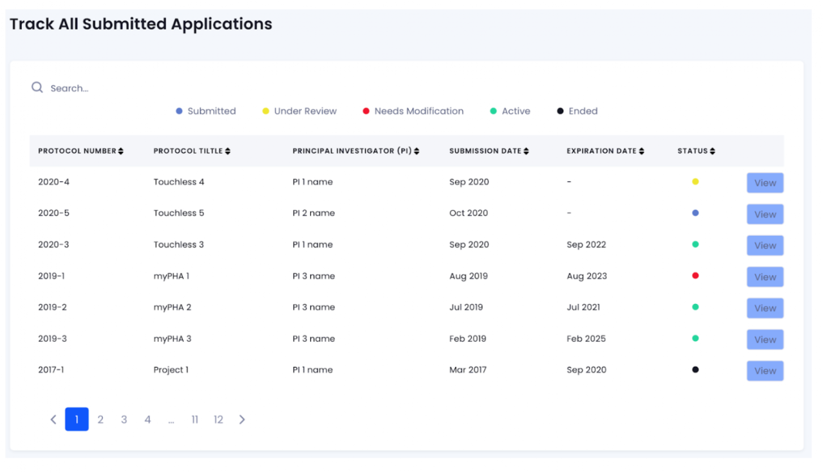Click protocol number 2019-2
824x473 pixels.
52,307
